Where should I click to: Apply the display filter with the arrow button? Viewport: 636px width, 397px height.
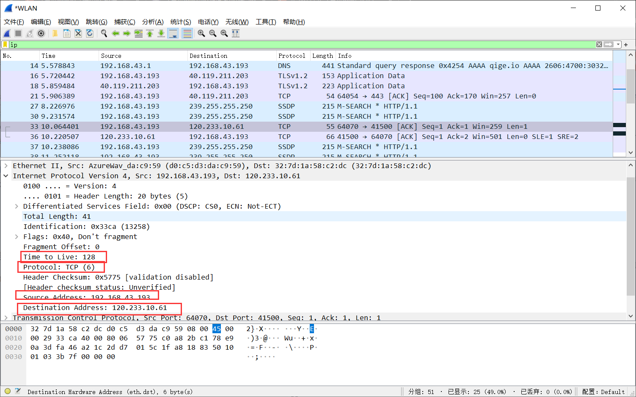(x=608, y=44)
